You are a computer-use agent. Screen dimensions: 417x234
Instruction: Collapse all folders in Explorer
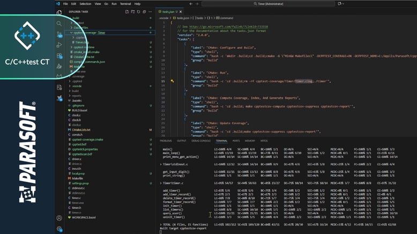[144, 12]
